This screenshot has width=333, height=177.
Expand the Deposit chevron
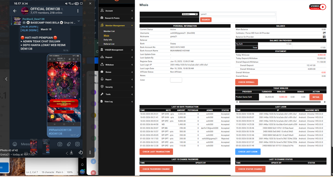132,57
